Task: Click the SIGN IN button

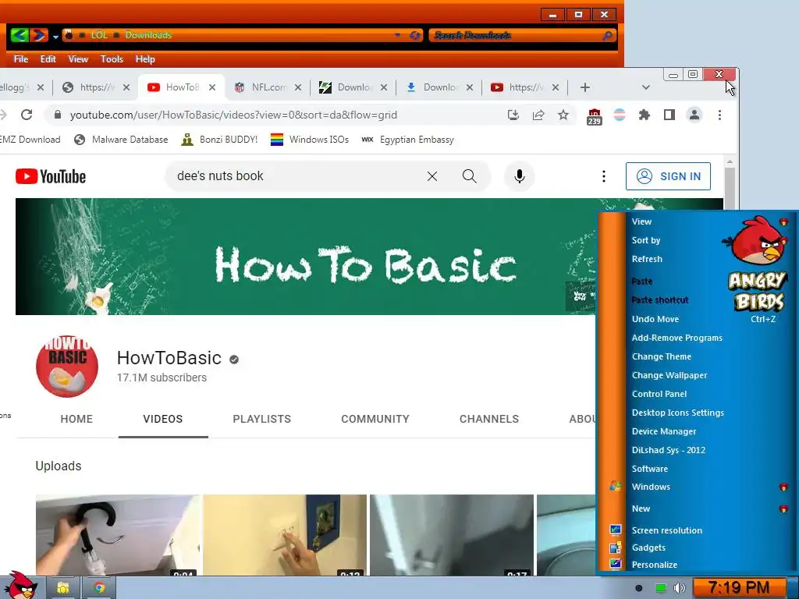Action: click(668, 176)
